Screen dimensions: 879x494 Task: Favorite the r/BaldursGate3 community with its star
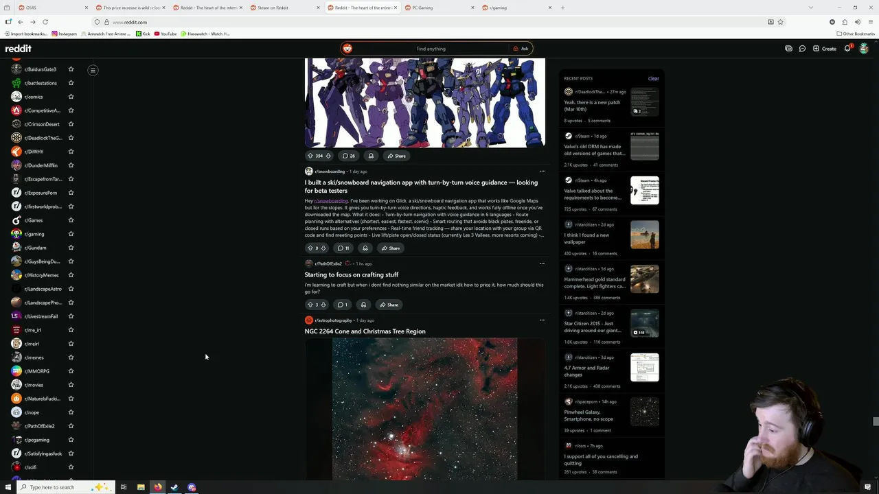click(x=71, y=69)
